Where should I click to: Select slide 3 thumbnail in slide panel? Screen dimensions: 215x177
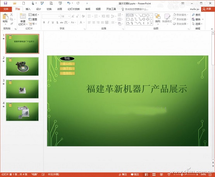(x=22, y=89)
